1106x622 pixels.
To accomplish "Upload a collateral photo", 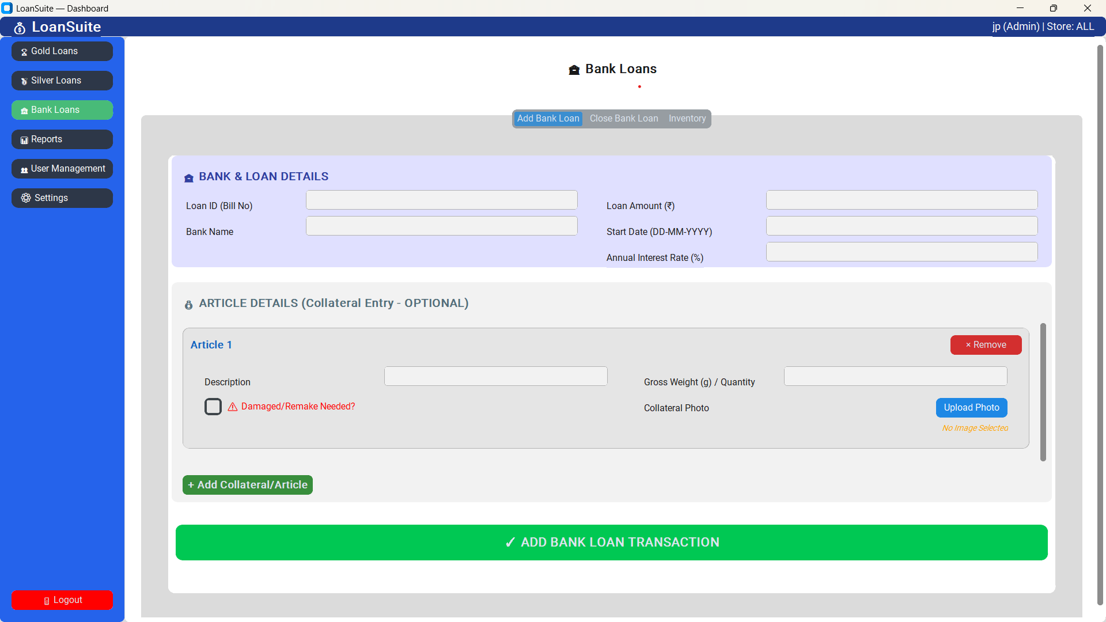I will click(971, 407).
